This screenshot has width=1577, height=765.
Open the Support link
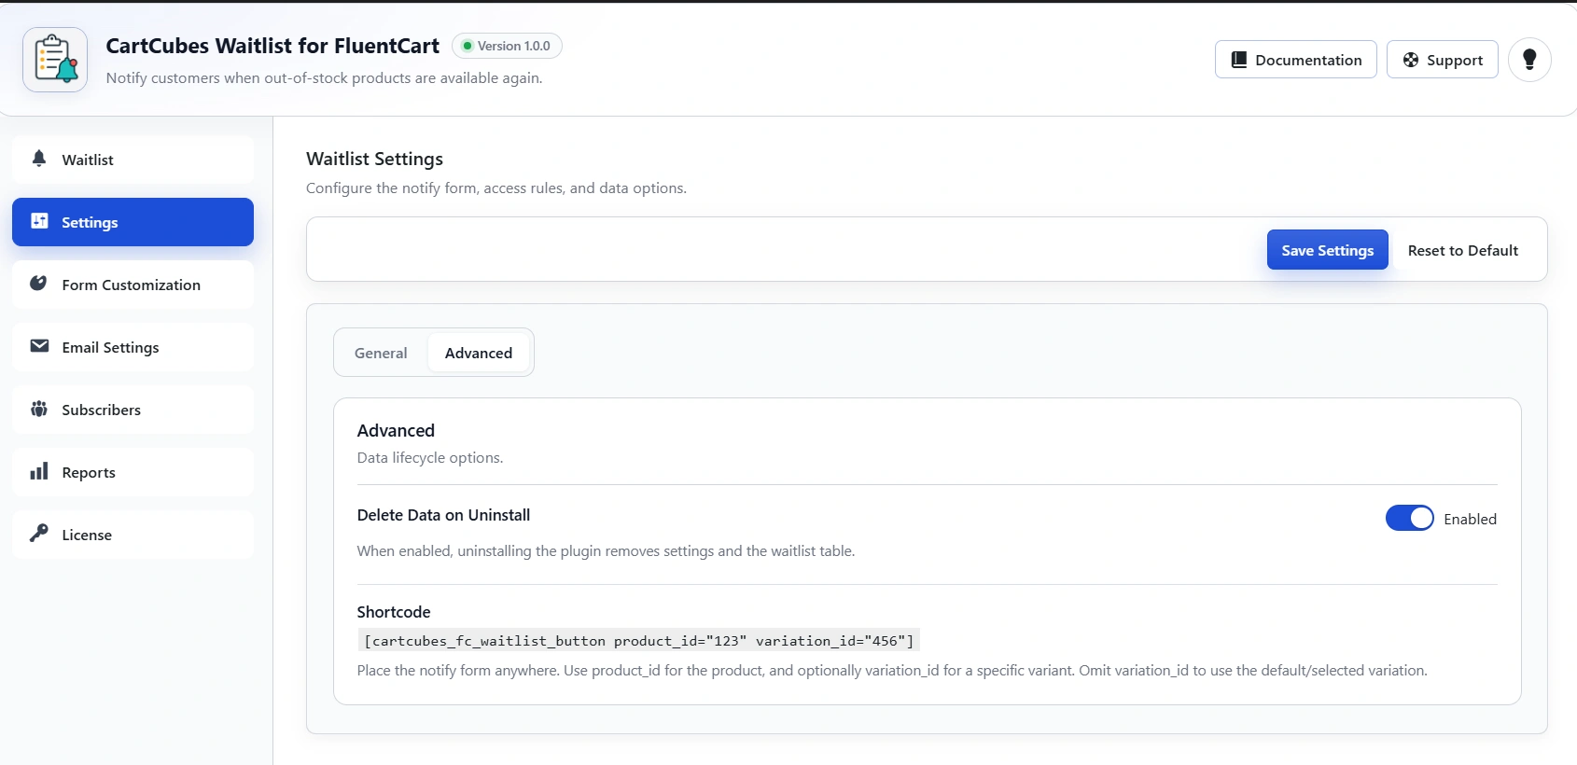click(1442, 60)
